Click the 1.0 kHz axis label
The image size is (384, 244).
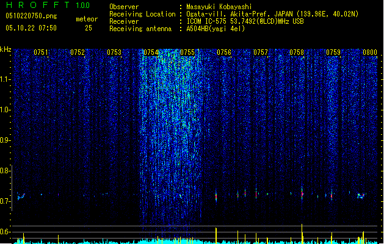tap(5, 110)
